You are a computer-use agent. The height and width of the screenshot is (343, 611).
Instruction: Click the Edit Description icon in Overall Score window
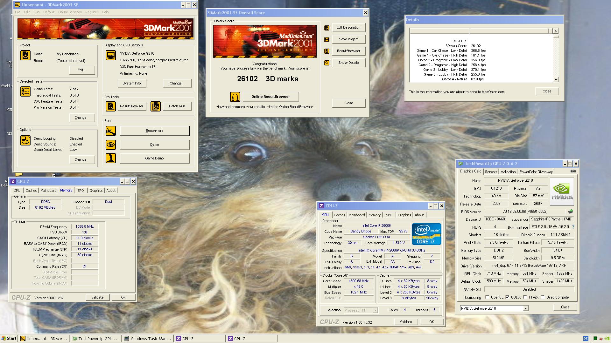(327, 28)
